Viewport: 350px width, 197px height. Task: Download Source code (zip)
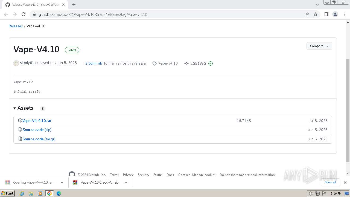pos(37,130)
